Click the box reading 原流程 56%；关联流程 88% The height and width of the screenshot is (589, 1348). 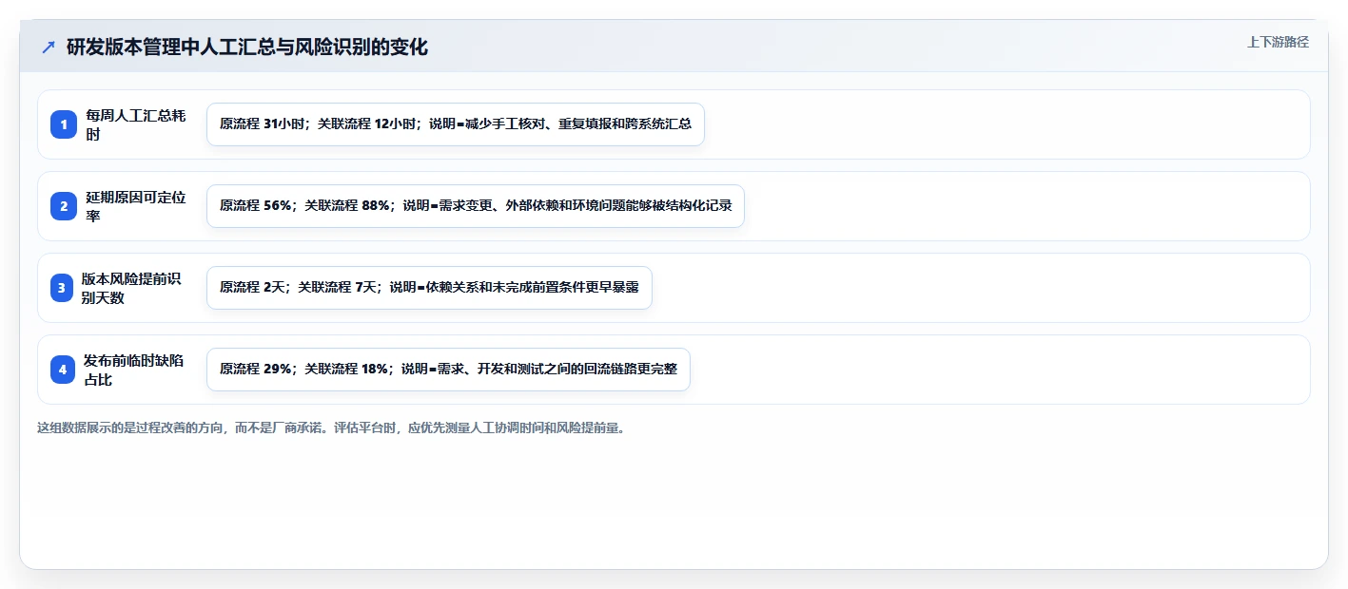tap(476, 206)
